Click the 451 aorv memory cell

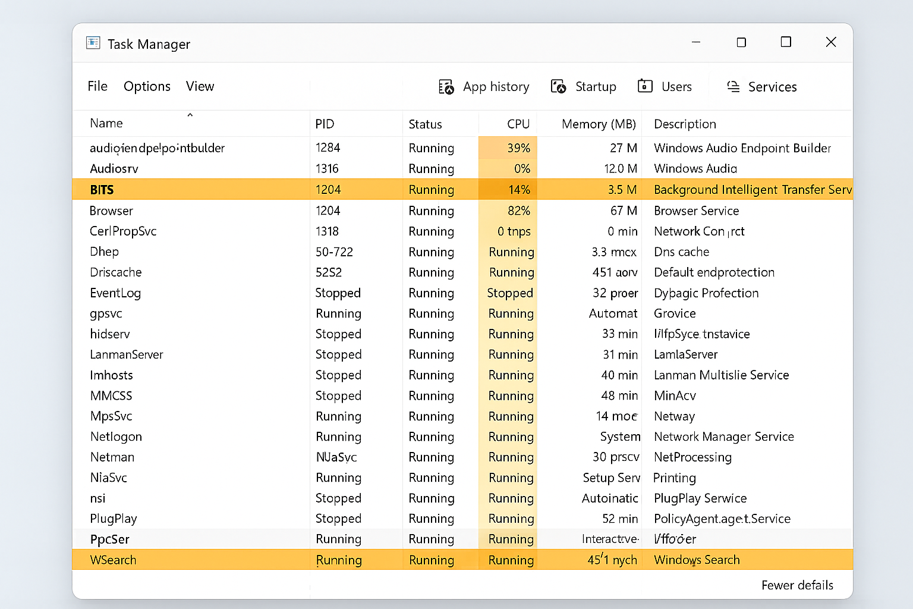point(615,272)
